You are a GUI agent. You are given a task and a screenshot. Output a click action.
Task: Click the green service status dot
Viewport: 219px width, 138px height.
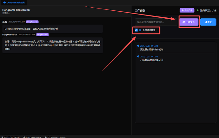pos(197,10)
